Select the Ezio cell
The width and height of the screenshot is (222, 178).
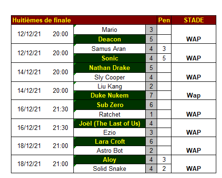(x=110, y=132)
